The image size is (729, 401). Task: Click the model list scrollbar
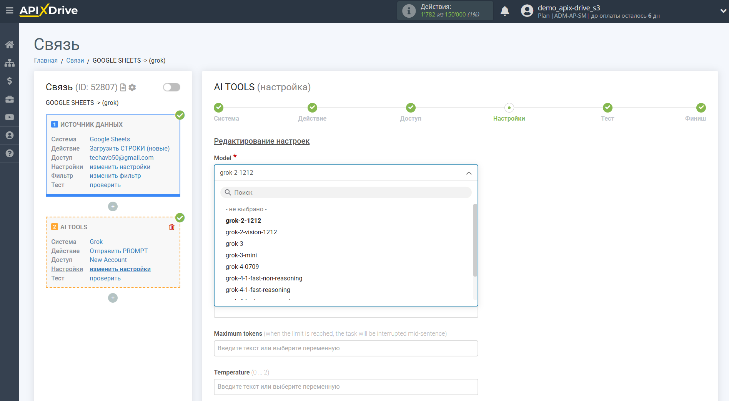[475, 240]
